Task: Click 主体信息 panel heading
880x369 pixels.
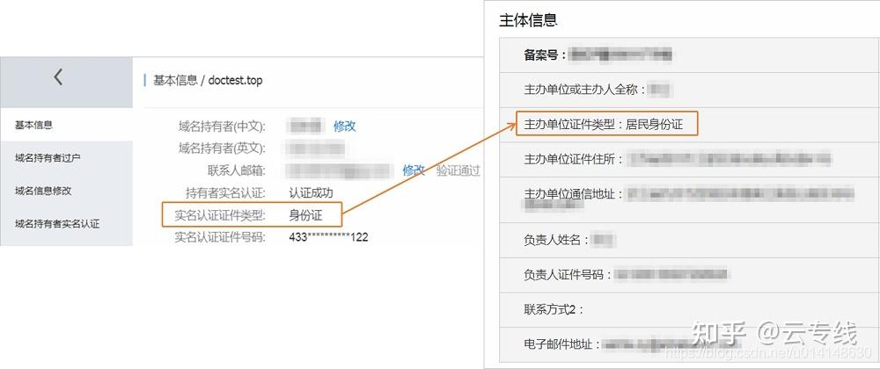Action: click(528, 21)
